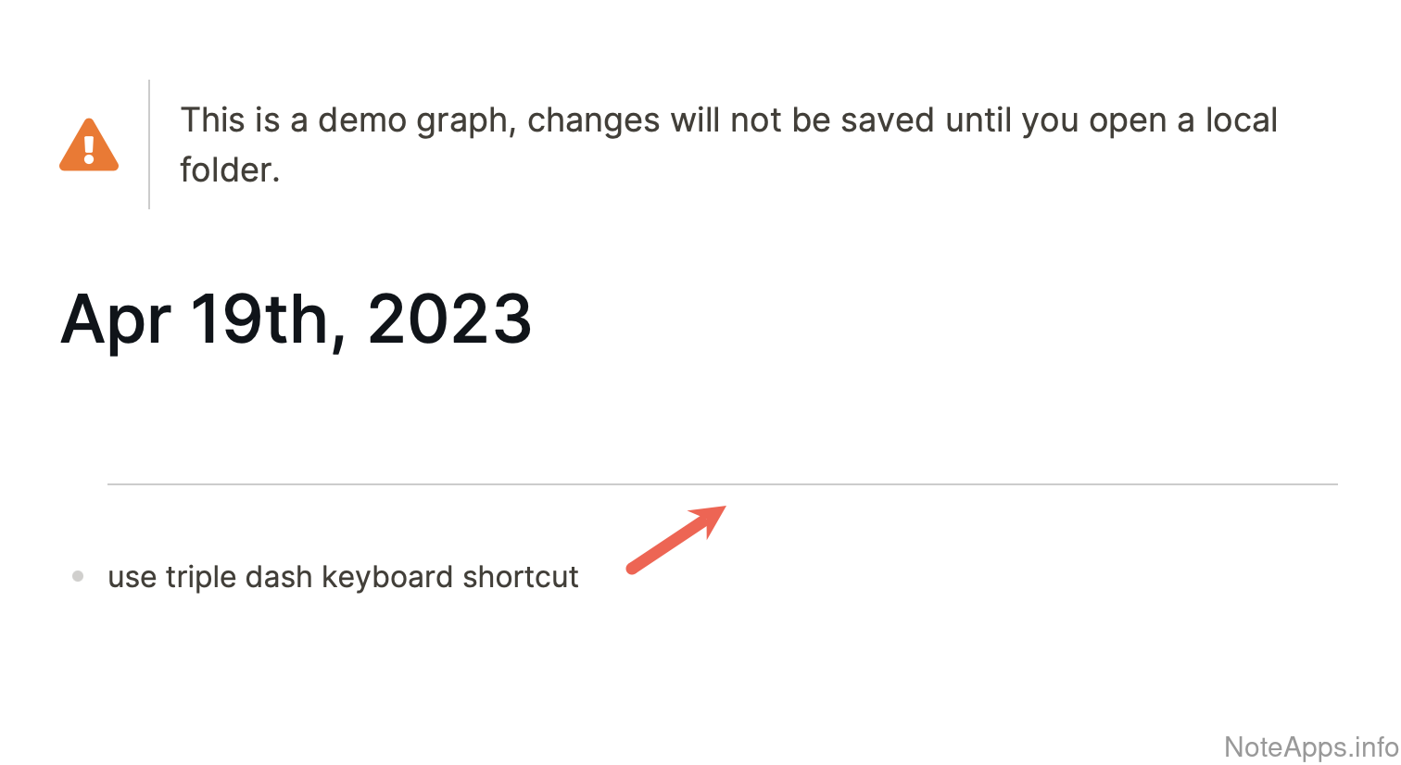Place cursor in the 'use triple dash keyboard shortcut' block
This screenshot has width=1401, height=765.
click(x=343, y=577)
